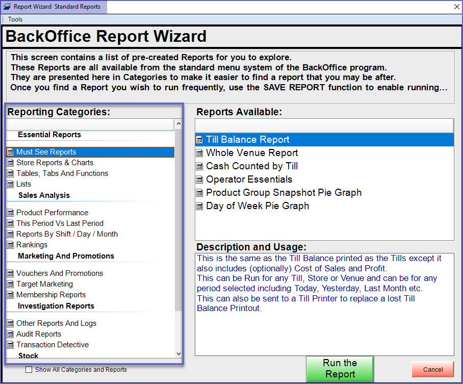The width and height of the screenshot is (463, 384).
Task: Click the icon next to Product Performance
Action: click(x=10, y=213)
